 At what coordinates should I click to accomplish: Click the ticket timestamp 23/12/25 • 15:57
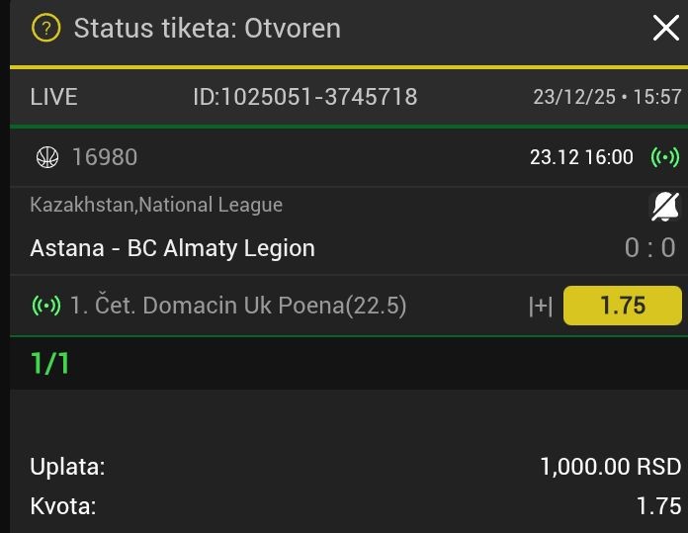607,97
